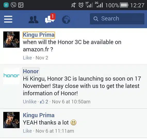This screenshot has height=139, width=147.
Task: Like the "YEAH thanks a lot" comment
Action: (x=27, y=131)
